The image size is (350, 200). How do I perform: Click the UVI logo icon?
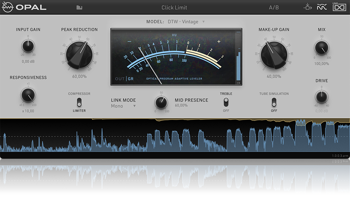[339, 7]
